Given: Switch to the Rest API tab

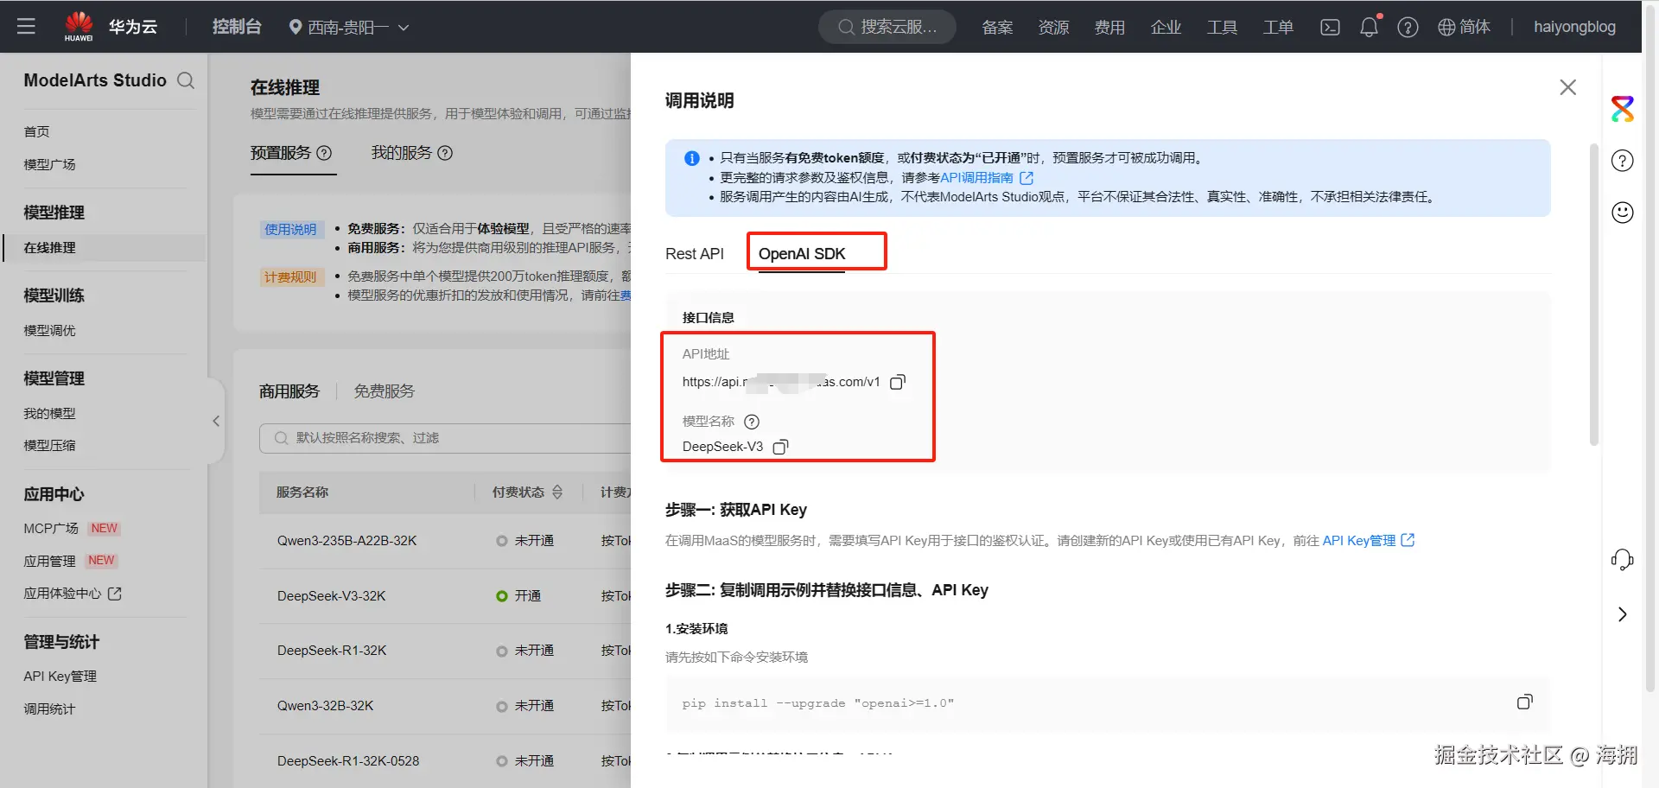Looking at the screenshot, I should [694, 253].
